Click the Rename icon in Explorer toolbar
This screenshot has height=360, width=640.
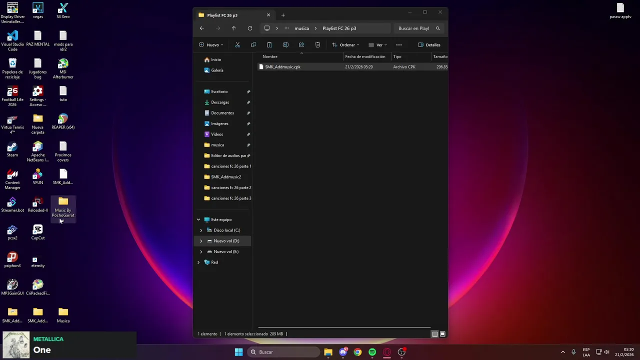[285, 45]
